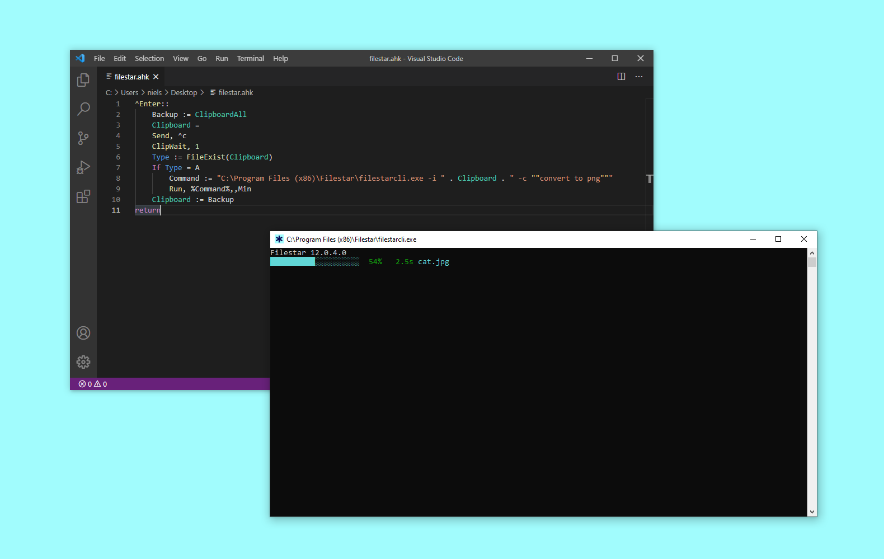Image resolution: width=884 pixels, height=559 pixels.
Task: Click the niels breadcrumb segment
Action: (x=154, y=92)
